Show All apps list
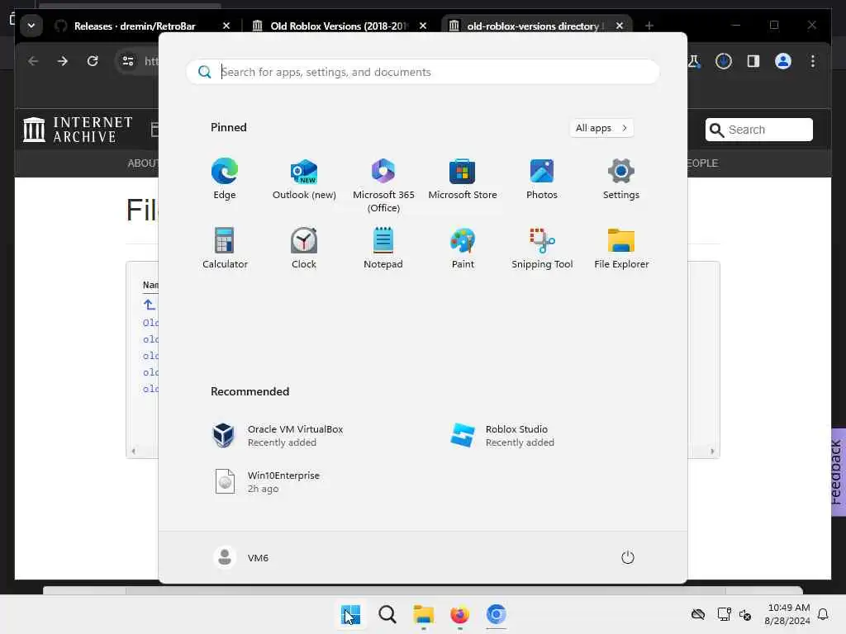The width and height of the screenshot is (846, 634). (x=601, y=128)
